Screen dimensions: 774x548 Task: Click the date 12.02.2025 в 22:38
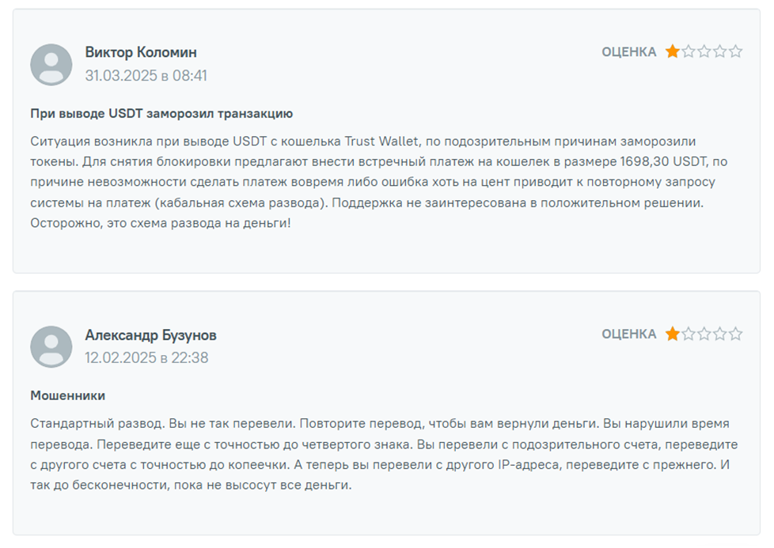(146, 357)
